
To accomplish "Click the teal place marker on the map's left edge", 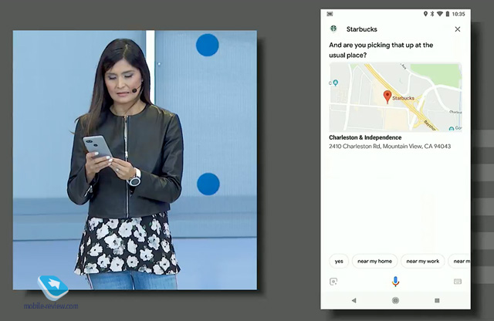I will click(x=336, y=83).
